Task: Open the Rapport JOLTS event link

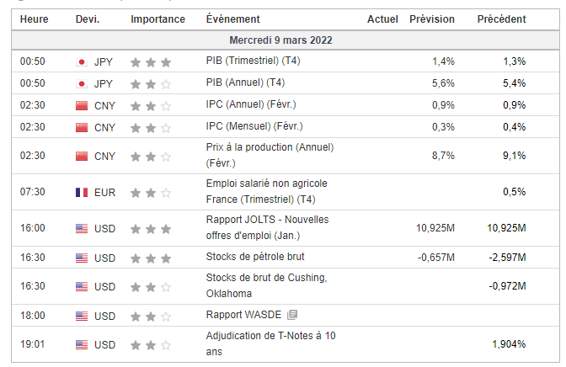Action: [266, 228]
